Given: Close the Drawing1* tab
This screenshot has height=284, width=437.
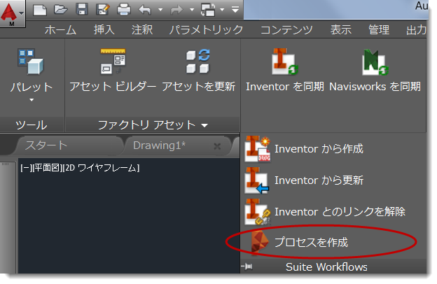Looking at the screenshot, I should (217, 146).
